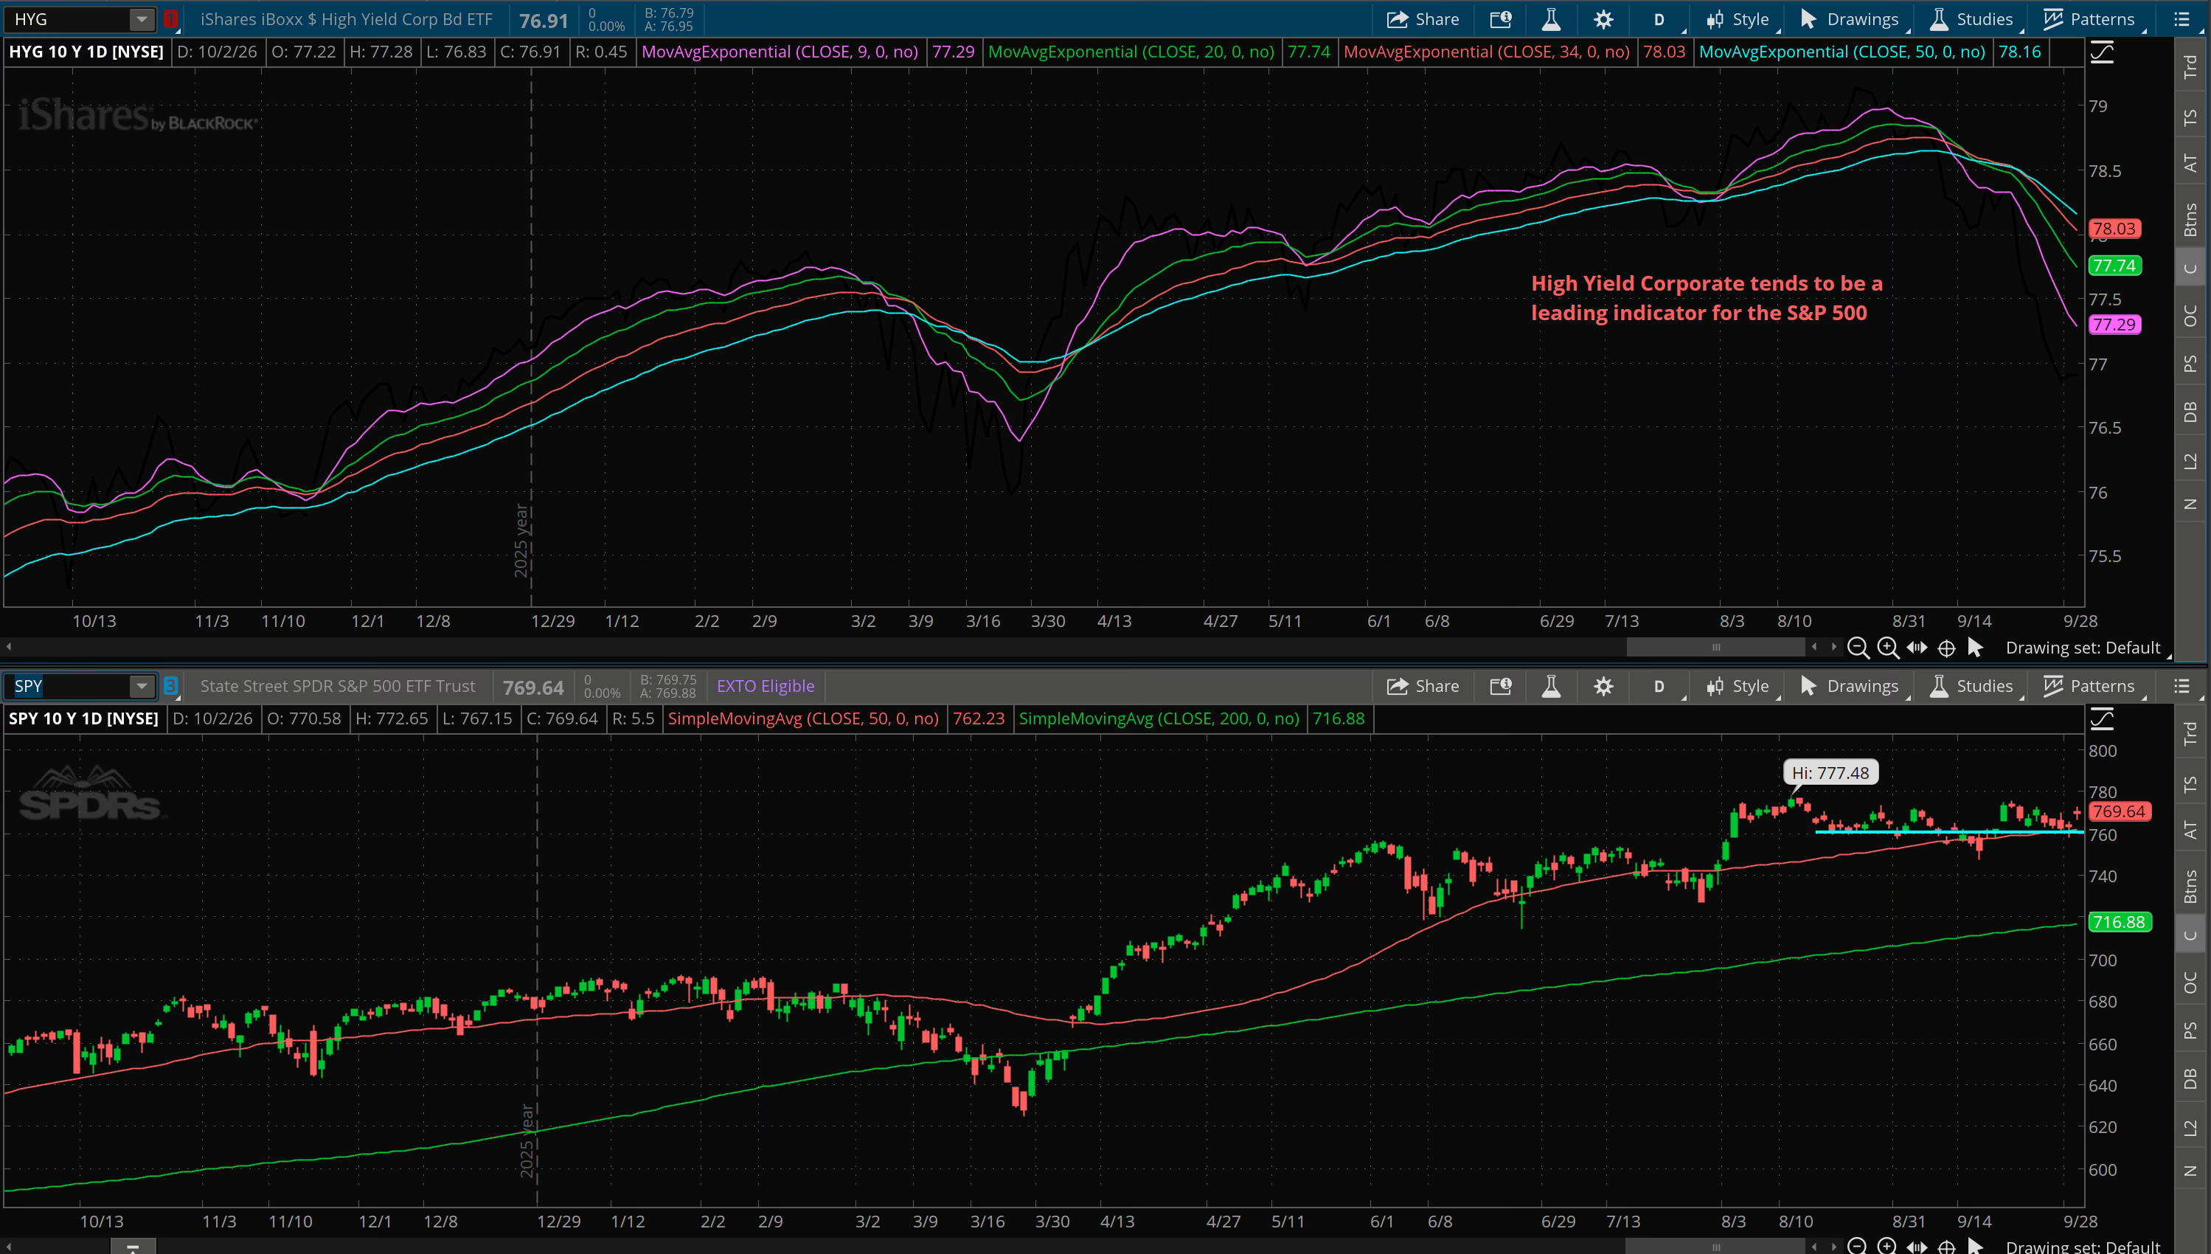Click the Share button on HYG chart
Screen dimensions: 2211x1254
[x=1423, y=19]
